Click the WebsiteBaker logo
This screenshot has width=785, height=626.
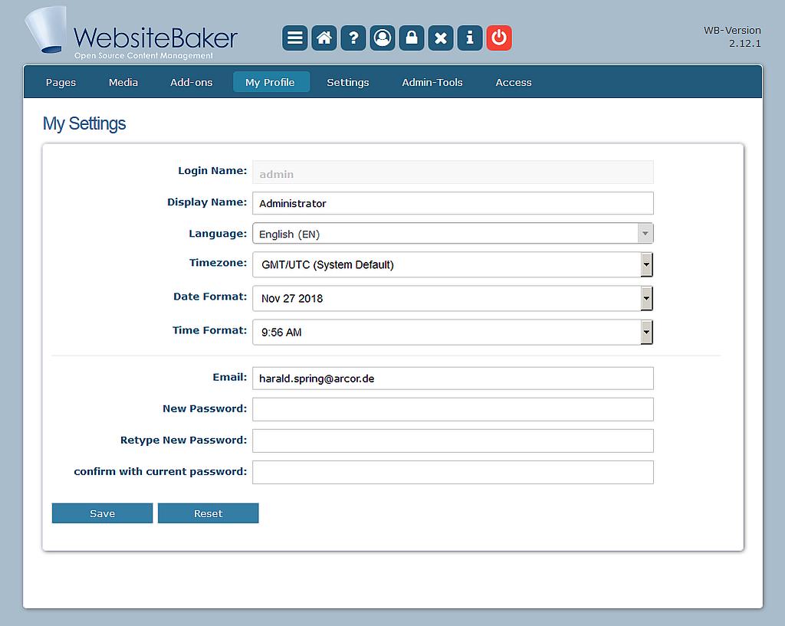click(131, 34)
